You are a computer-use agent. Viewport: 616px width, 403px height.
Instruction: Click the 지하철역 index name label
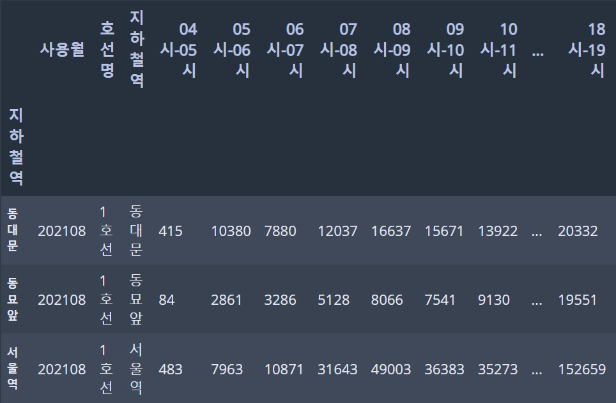click(16, 146)
